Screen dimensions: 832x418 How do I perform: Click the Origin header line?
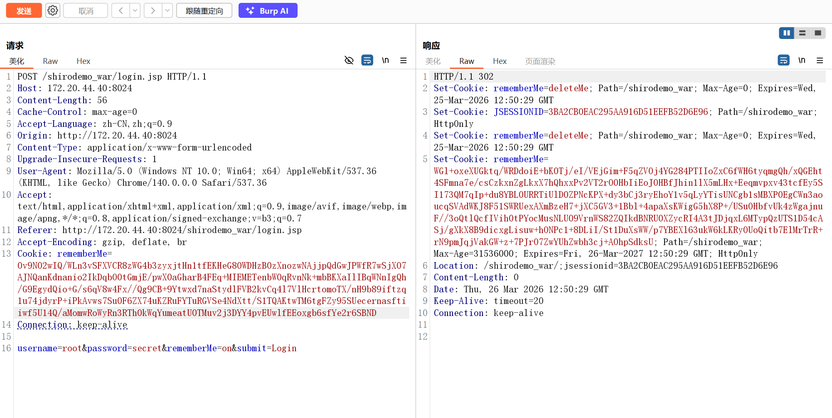tap(97, 136)
